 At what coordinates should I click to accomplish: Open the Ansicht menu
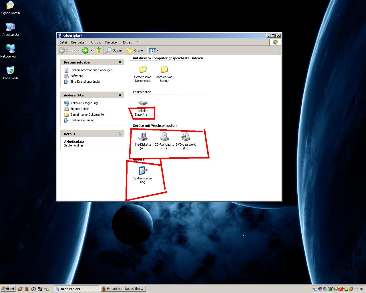pos(96,42)
